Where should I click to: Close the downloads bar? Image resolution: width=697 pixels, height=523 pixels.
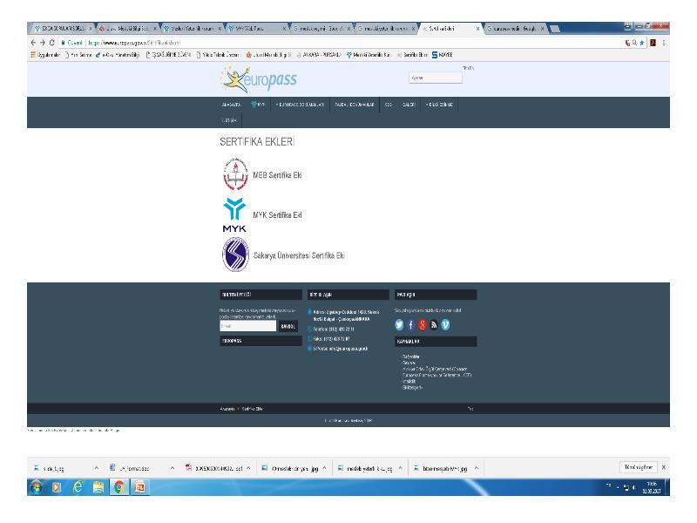[x=664, y=467]
